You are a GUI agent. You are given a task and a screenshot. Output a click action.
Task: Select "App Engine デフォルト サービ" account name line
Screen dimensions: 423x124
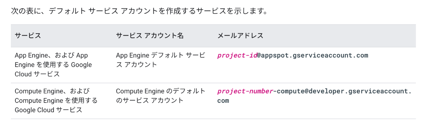click(x=161, y=56)
